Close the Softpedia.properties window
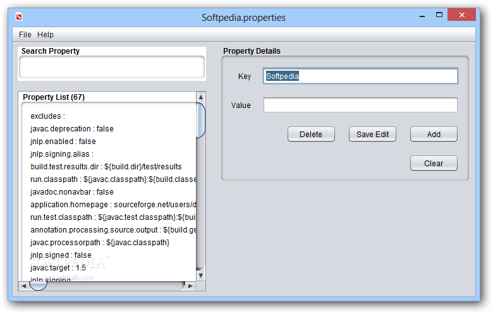Screen dimensions: 493x314 click(x=461, y=15)
